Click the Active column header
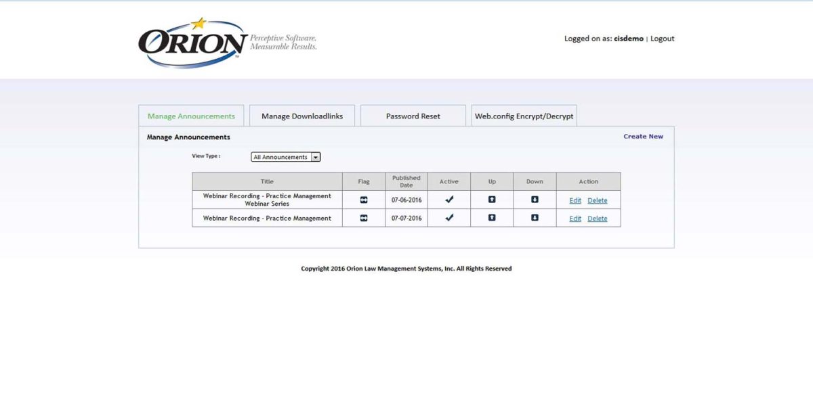This screenshot has width=813, height=406. (x=449, y=181)
